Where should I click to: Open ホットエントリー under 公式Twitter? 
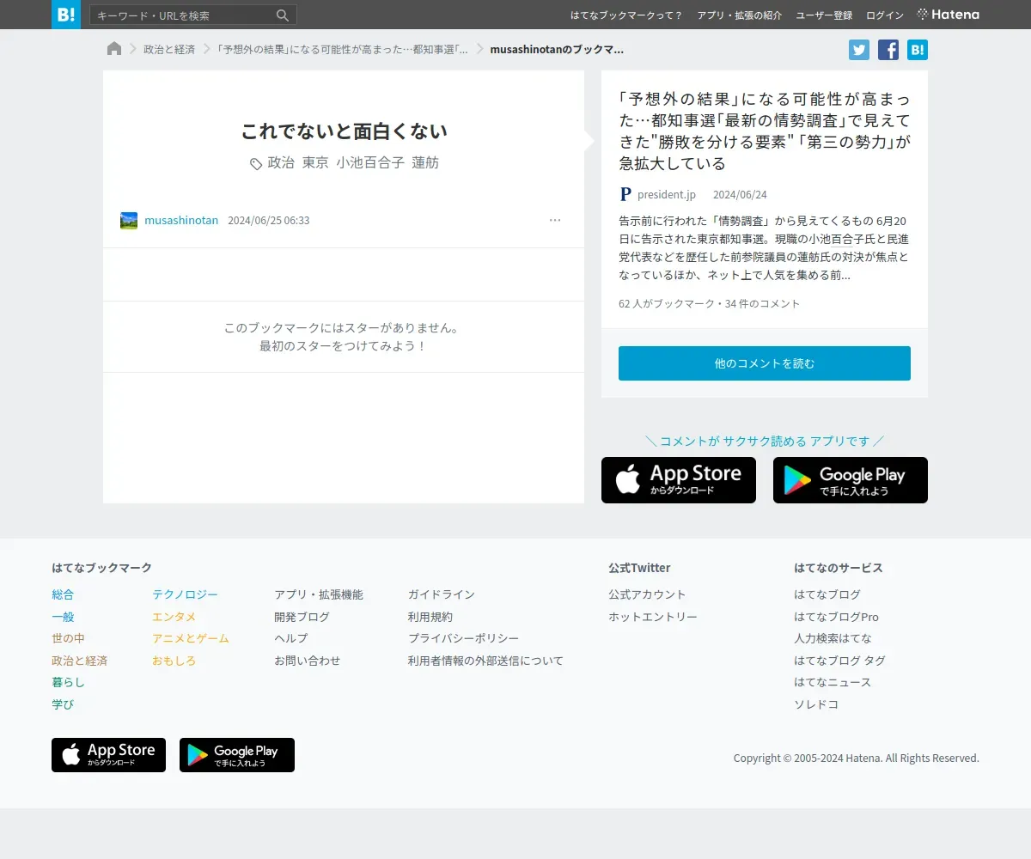653,617
